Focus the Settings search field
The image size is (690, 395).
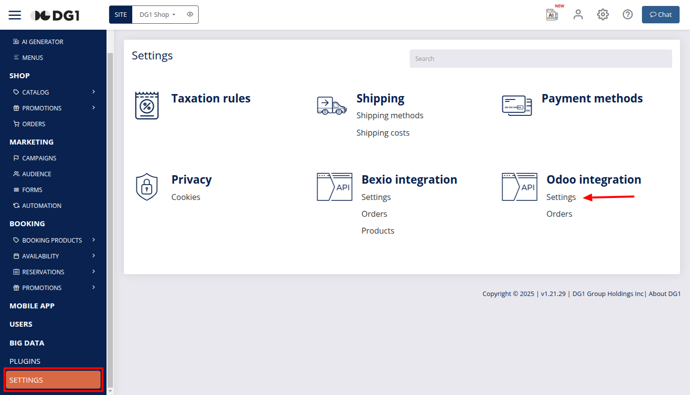tap(540, 58)
